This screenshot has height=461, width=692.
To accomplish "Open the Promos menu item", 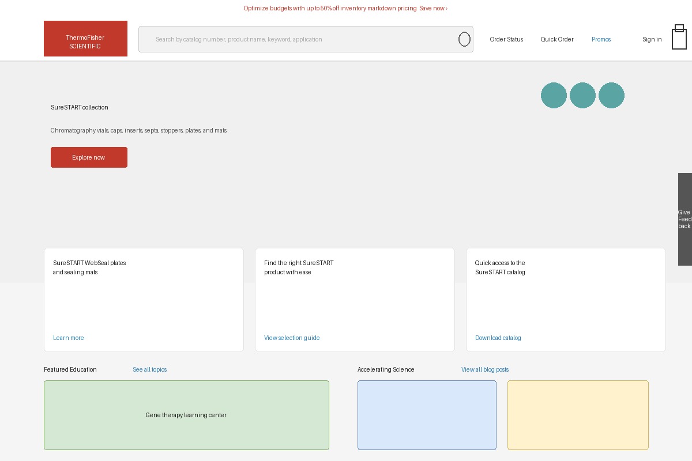I will (601, 39).
